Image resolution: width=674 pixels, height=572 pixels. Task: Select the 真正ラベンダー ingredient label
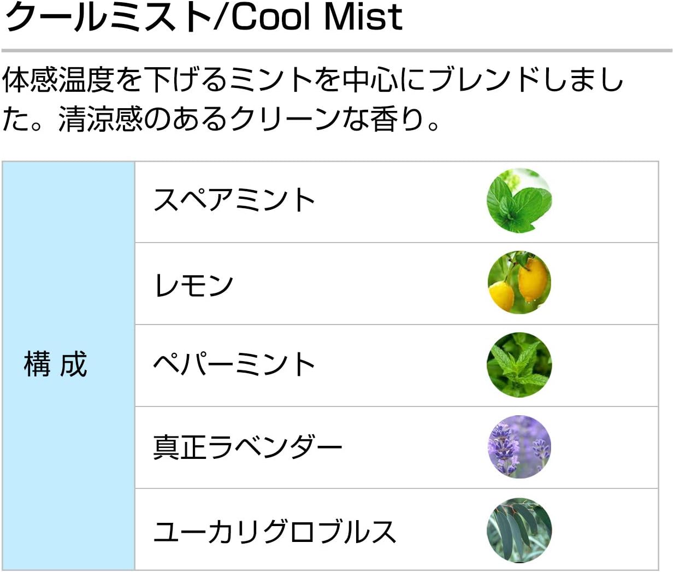pos(247,447)
